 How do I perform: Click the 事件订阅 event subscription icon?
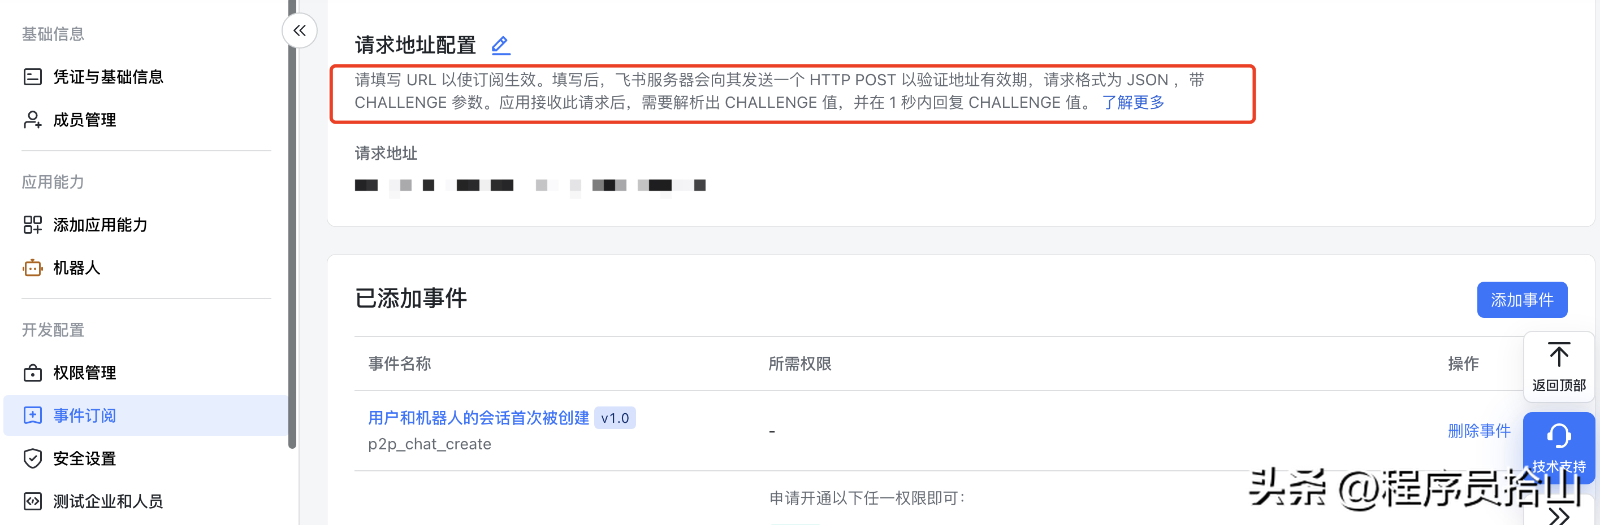tap(32, 415)
